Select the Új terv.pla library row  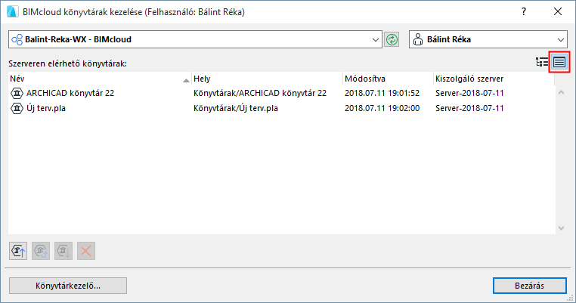(281, 108)
